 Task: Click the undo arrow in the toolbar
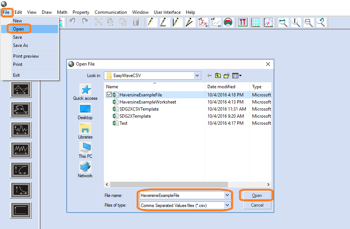tap(73, 22)
